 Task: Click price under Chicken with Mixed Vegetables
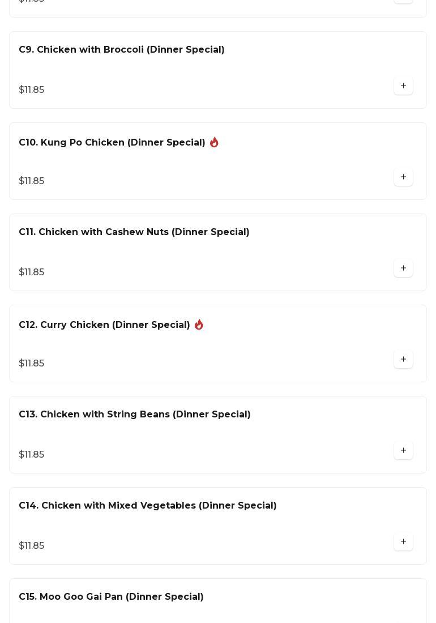pyautogui.click(x=32, y=546)
